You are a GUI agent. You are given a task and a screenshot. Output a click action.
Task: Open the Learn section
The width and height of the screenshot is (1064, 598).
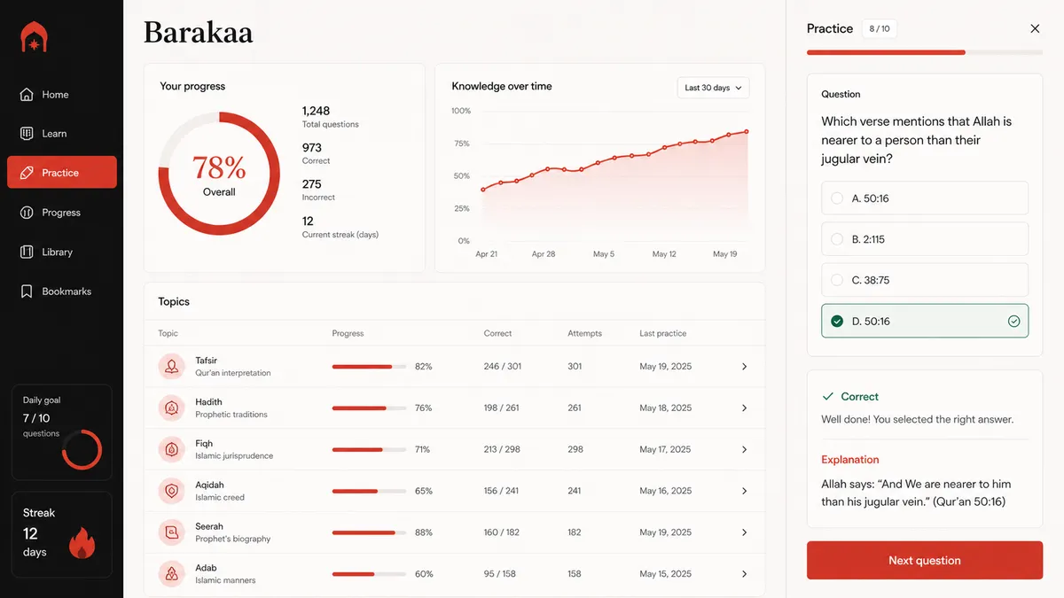click(x=62, y=134)
